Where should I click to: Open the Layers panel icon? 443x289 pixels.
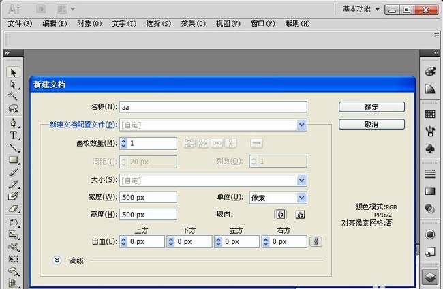(430, 277)
